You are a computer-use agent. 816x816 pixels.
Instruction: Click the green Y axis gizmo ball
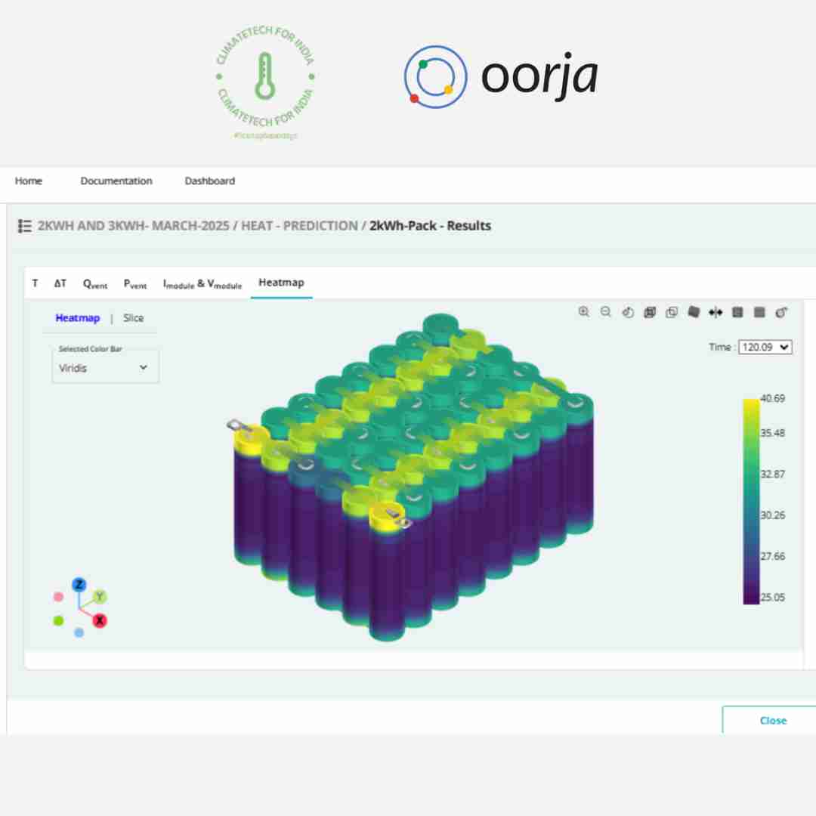click(x=100, y=597)
